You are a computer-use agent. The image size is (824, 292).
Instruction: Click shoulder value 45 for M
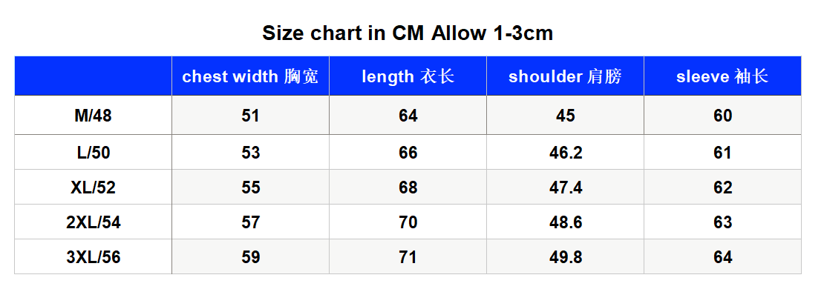(565, 116)
